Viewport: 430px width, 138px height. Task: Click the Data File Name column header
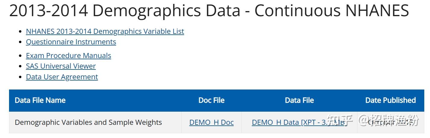pyautogui.click(x=40, y=100)
